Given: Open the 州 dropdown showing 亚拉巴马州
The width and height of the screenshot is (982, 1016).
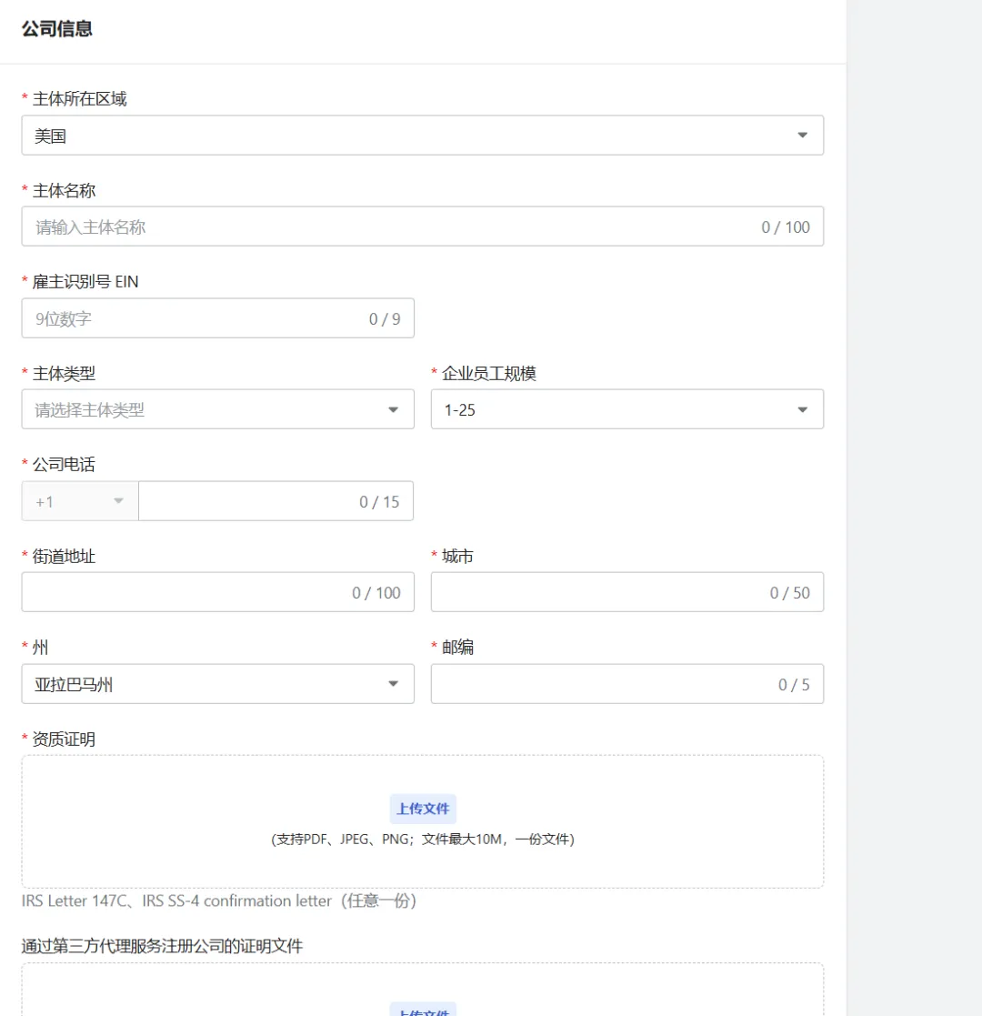Looking at the screenshot, I should (x=200, y=684).
